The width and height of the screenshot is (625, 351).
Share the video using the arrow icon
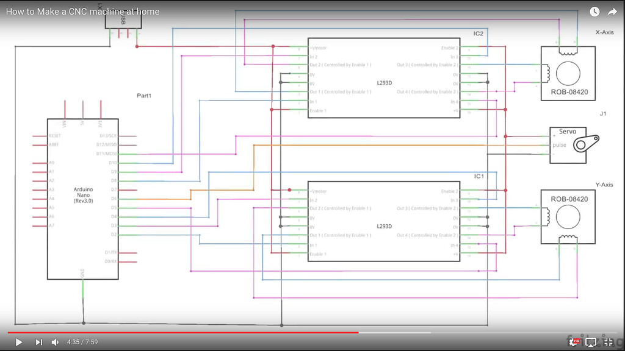tap(612, 11)
